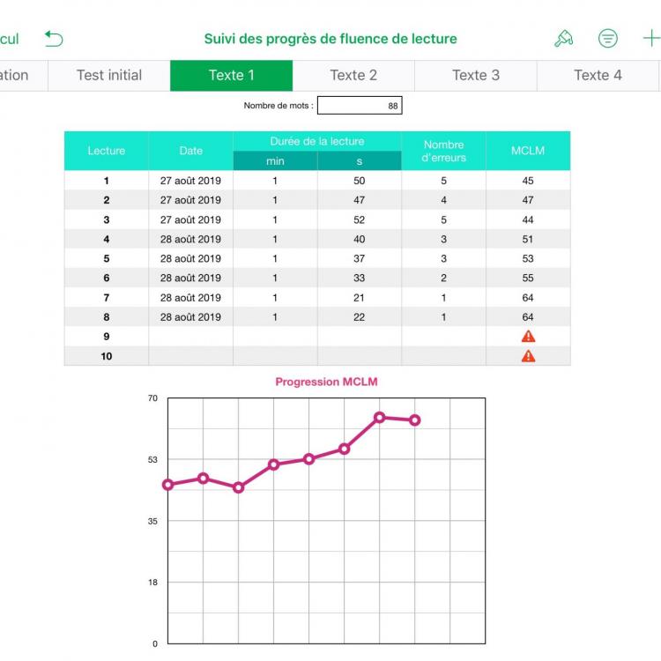Select the seconds cell 47 in row 2
The width and height of the screenshot is (661, 661).
point(360,200)
